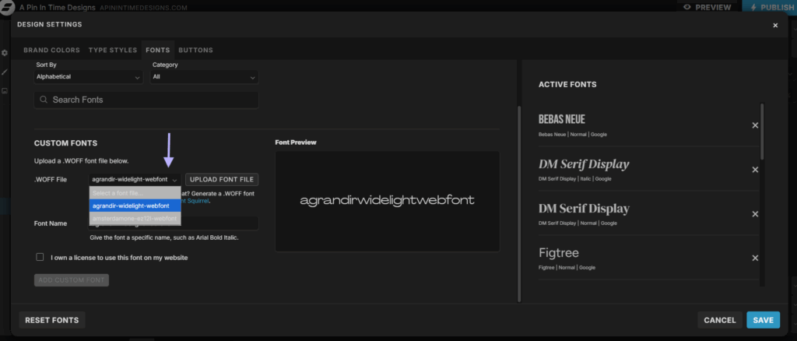This screenshot has width=797, height=341.
Task: Remove Bebas Neue from active fonts
Action: tap(755, 125)
